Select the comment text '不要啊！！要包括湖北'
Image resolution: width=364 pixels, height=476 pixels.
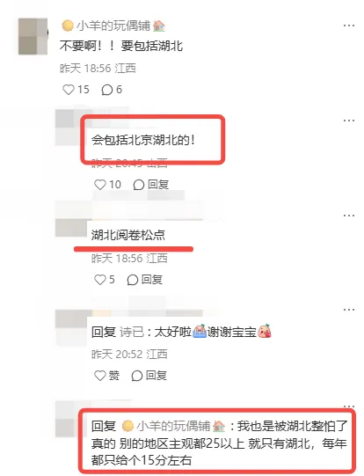click(x=121, y=47)
